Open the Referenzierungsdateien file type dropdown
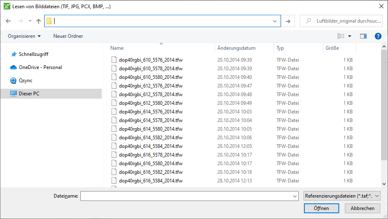Image resolution: width=388 pixels, height=219 pixels. pos(342,196)
